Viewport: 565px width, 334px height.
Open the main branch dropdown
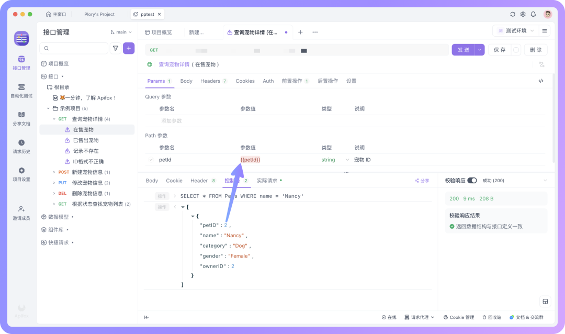coord(121,32)
